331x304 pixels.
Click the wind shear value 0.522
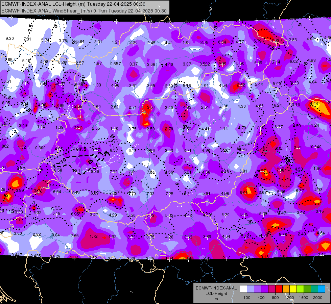point(205,64)
